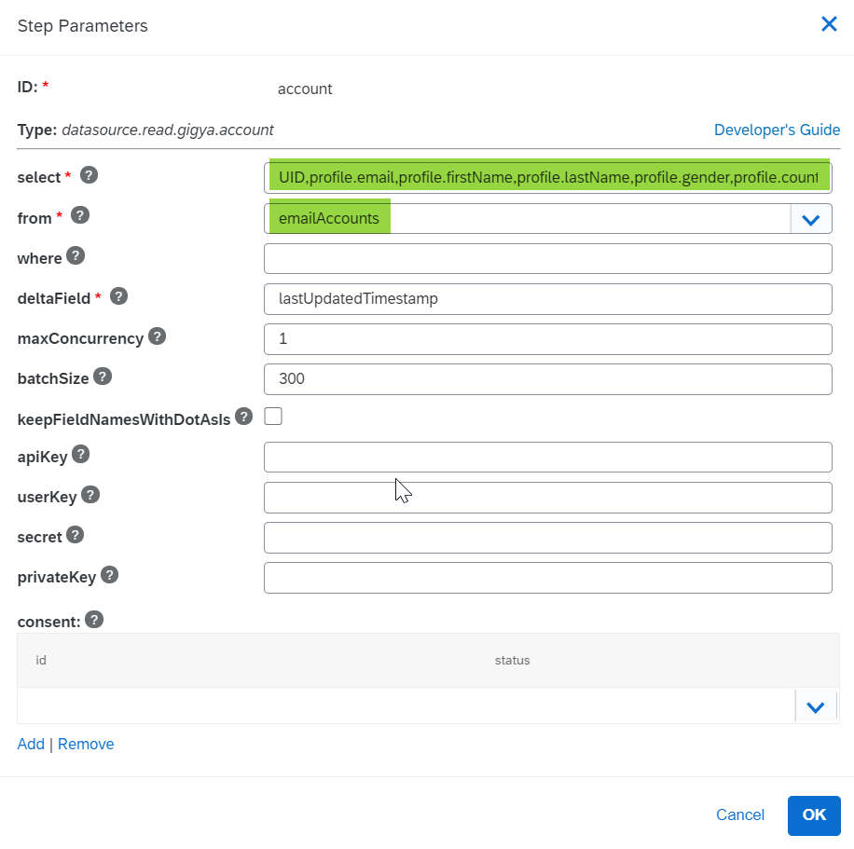The image size is (854, 849).
Task: Expand the from dropdown arrow
Action: tap(810, 219)
